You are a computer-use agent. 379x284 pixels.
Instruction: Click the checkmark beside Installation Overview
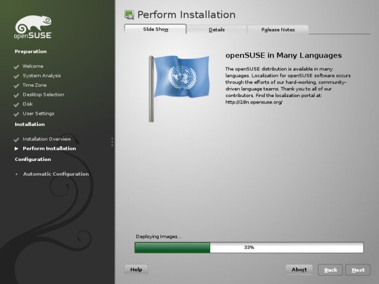click(x=16, y=140)
